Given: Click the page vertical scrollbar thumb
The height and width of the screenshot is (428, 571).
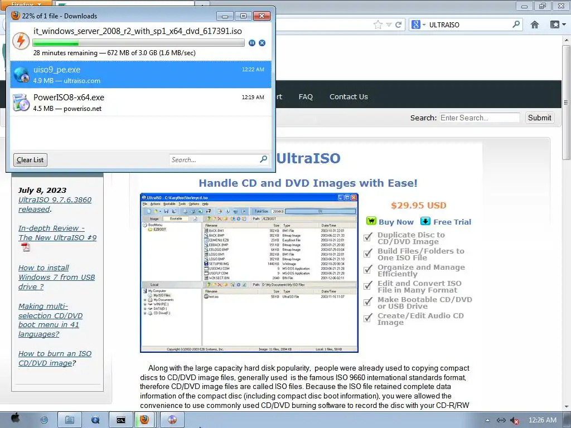Looking at the screenshot, I should pos(566,102).
